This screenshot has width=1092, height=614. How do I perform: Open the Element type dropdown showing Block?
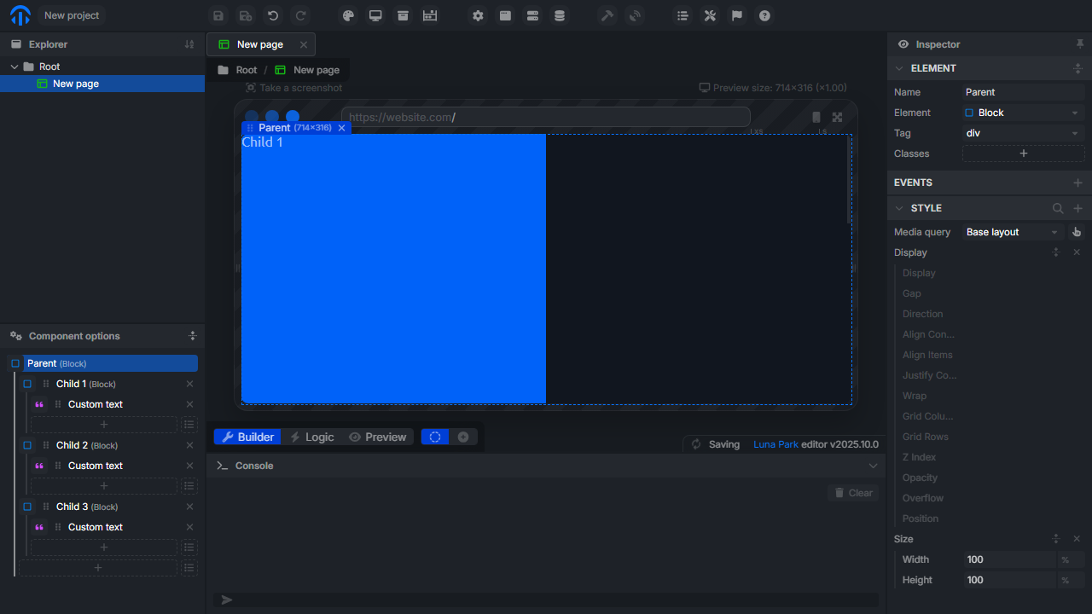pyautogui.click(x=1022, y=112)
